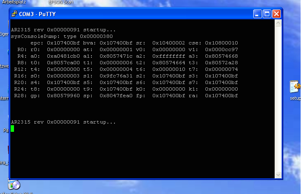301x194 pixels.
Task: Click the a0 value 0xa0481cb0
Action: click(x=63, y=56)
